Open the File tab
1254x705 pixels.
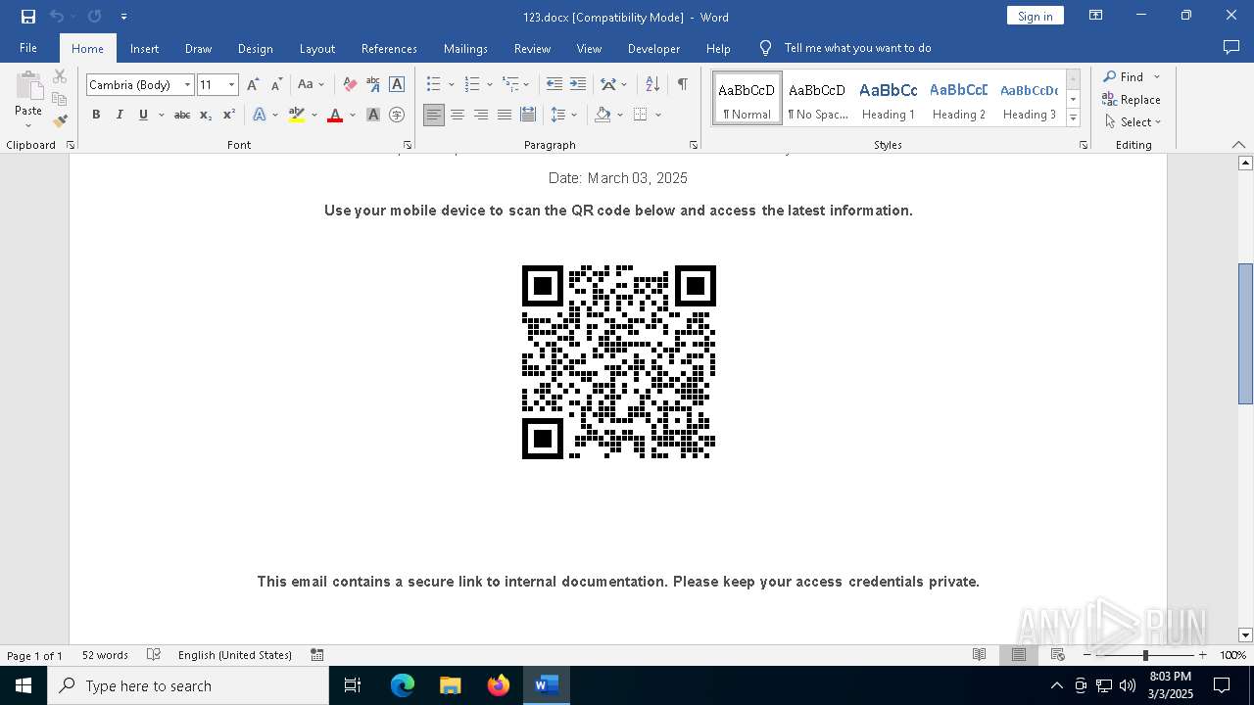coord(28,48)
